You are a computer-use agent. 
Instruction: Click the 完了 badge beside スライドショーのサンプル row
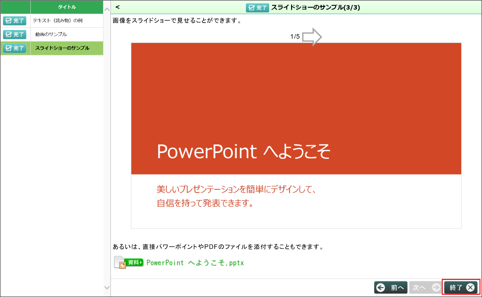pyautogui.click(x=15, y=48)
